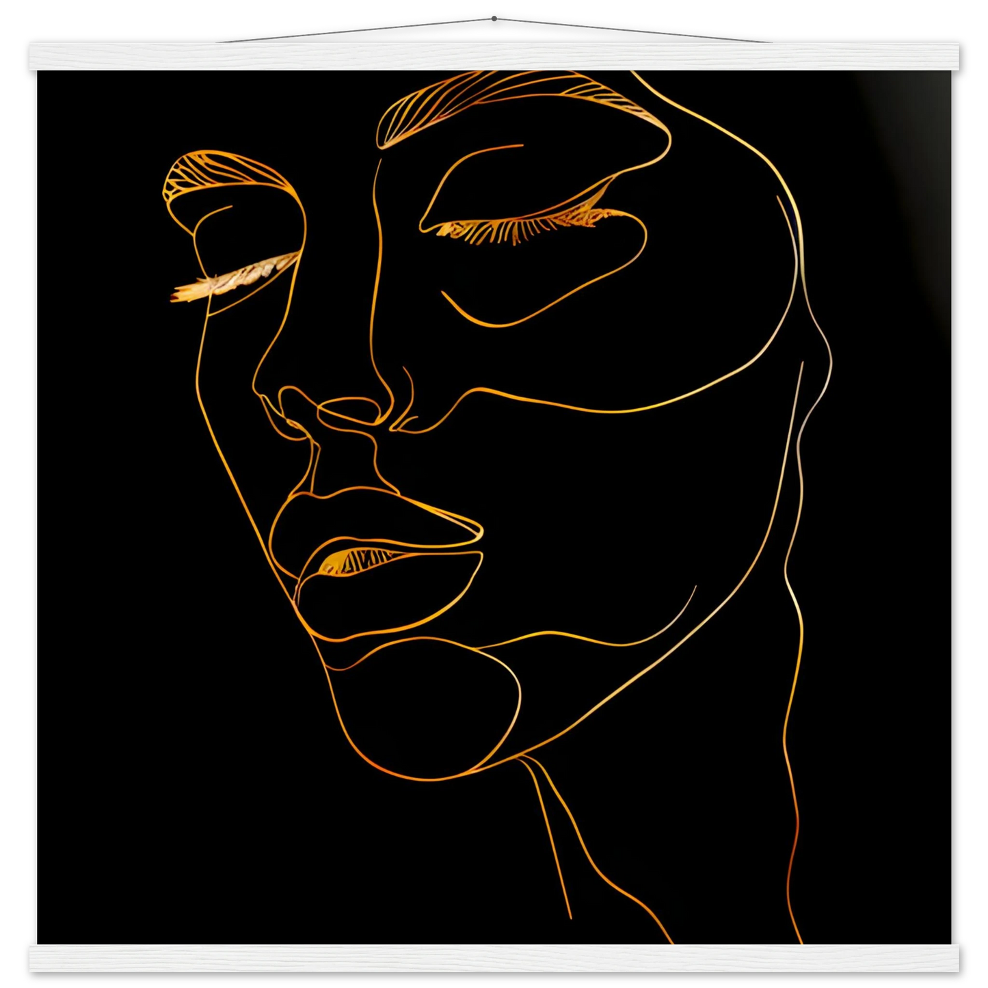Click the top white wooden hanger bar
988x988 pixels.
point(494,55)
